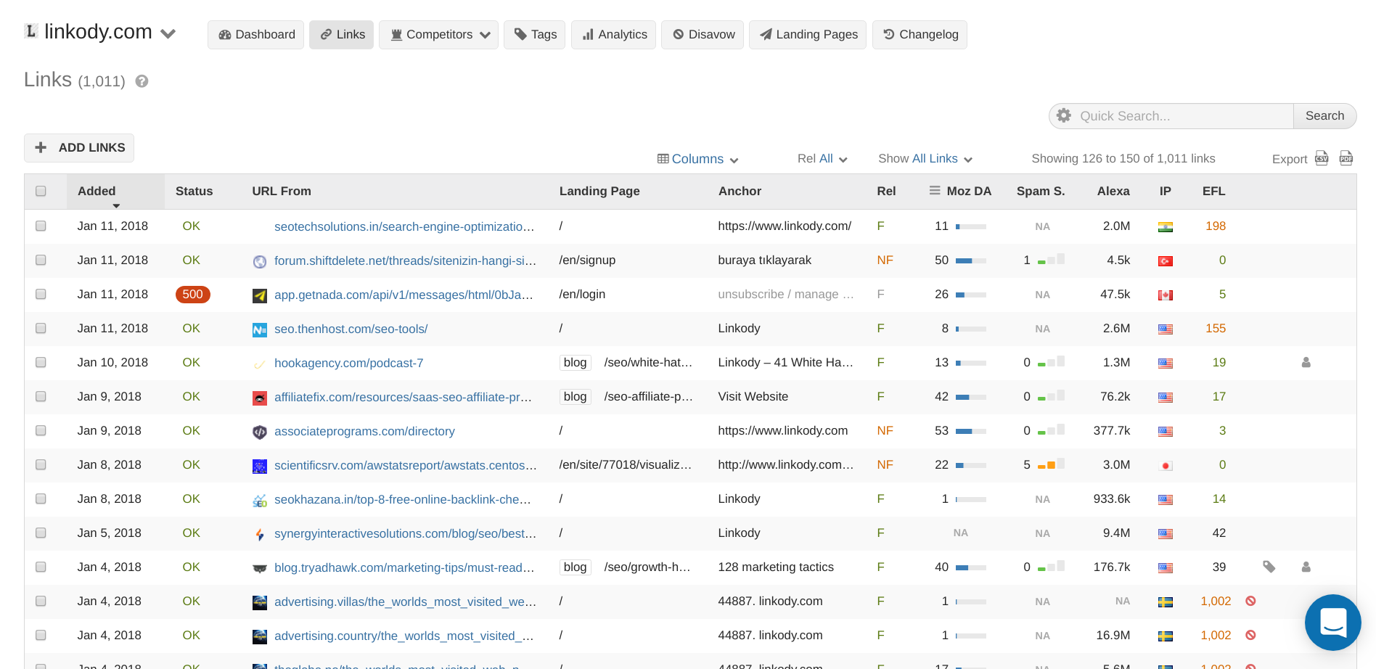Click favicon of app.getnada.com row

[260, 296]
